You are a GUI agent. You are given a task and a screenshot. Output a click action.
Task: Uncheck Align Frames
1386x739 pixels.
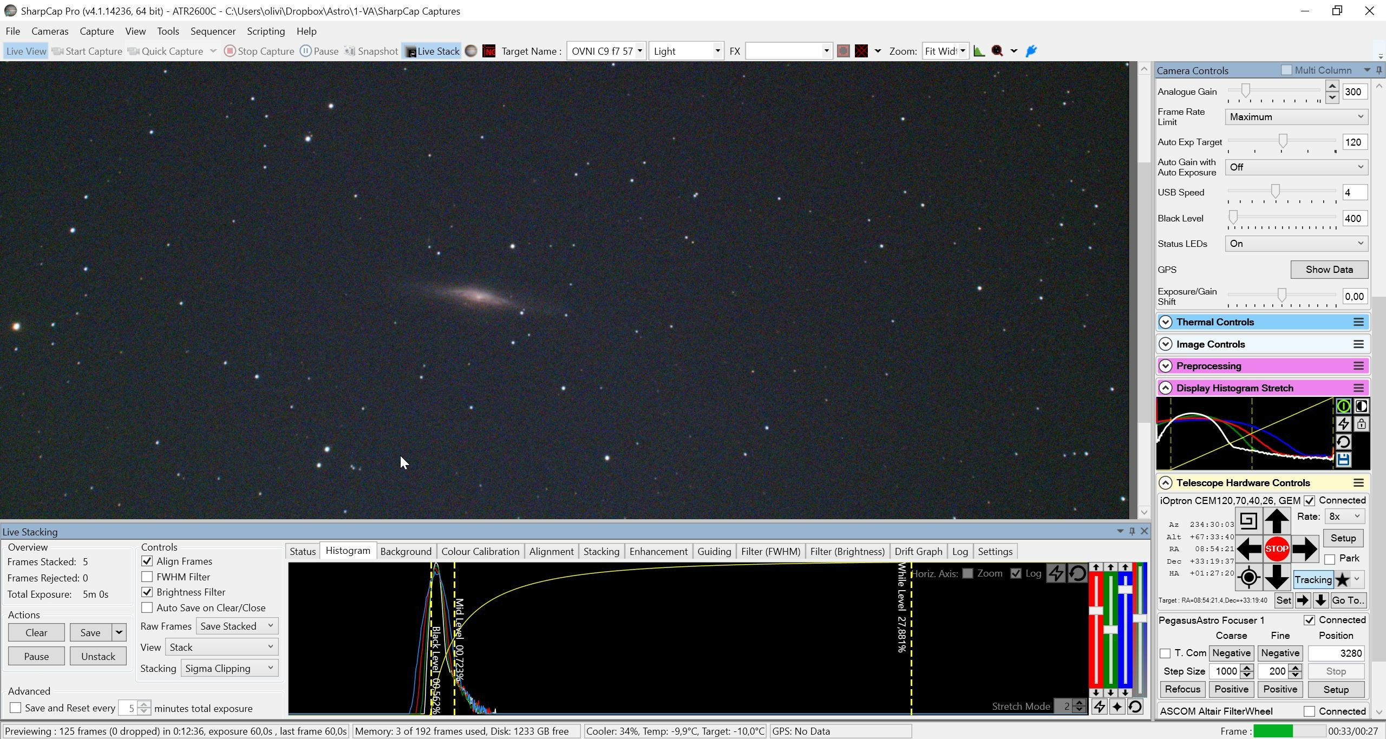click(147, 561)
